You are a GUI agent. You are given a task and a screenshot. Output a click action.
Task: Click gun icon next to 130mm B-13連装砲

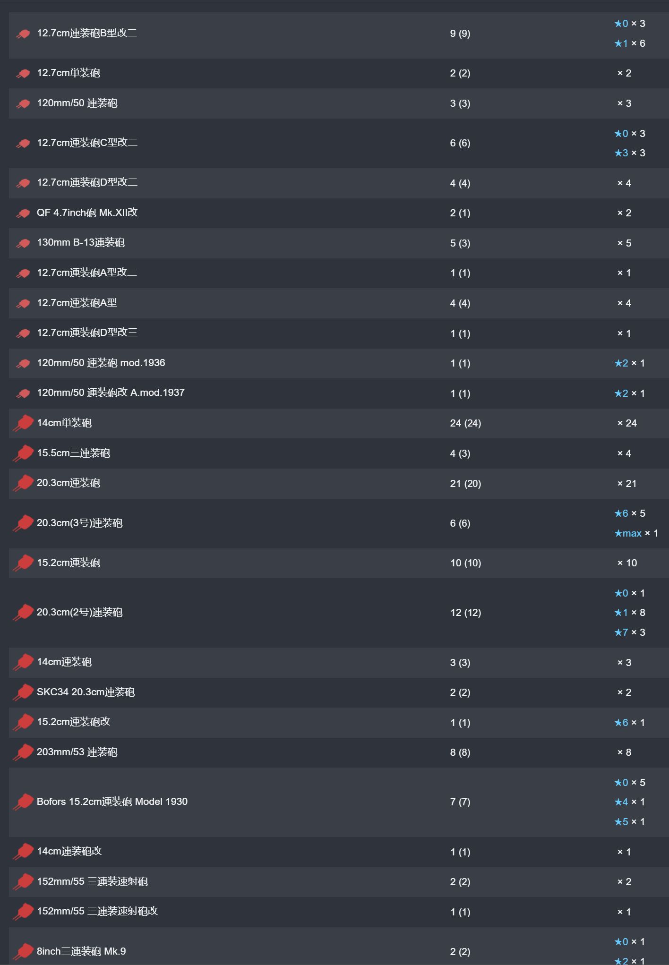[x=23, y=244]
